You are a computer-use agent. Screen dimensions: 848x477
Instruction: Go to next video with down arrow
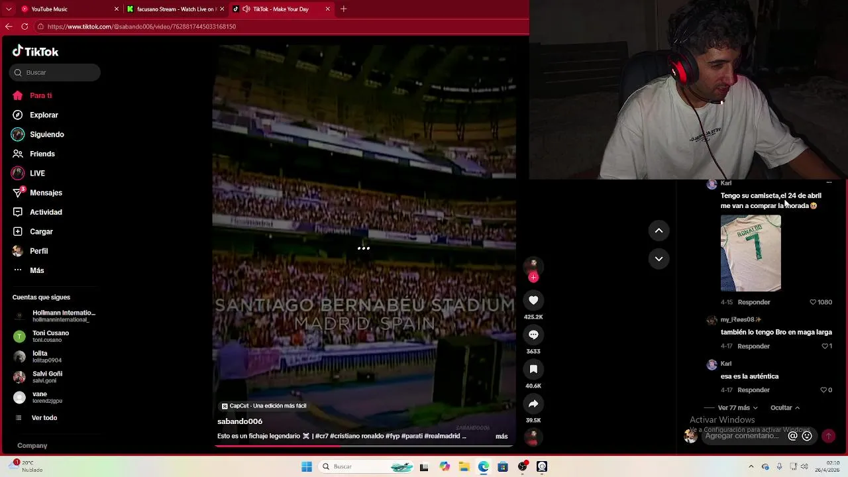659,259
